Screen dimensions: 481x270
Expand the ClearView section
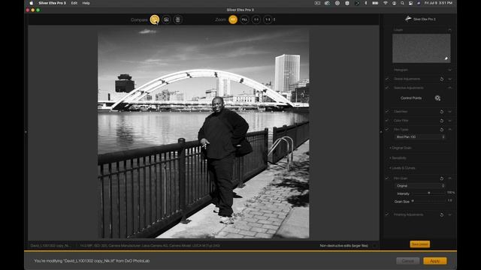(449, 112)
